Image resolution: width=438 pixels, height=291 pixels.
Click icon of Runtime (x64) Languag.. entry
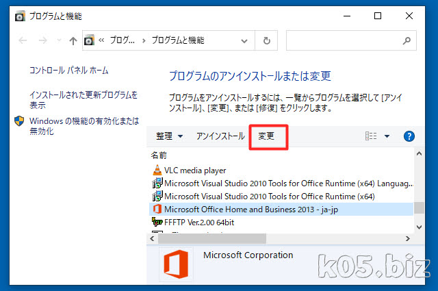pyautogui.click(x=157, y=183)
